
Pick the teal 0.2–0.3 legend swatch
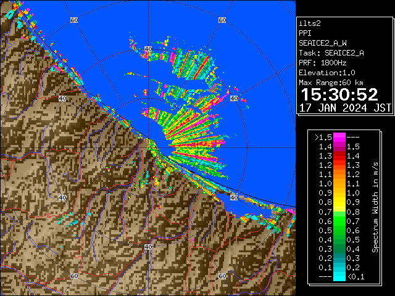(x=339, y=258)
